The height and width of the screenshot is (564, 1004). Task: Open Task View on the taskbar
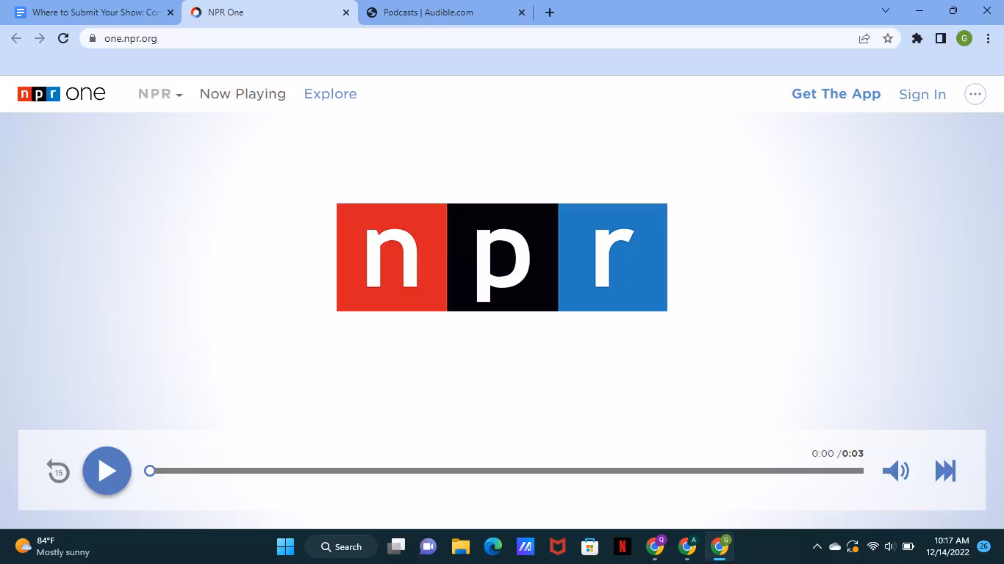click(x=397, y=546)
